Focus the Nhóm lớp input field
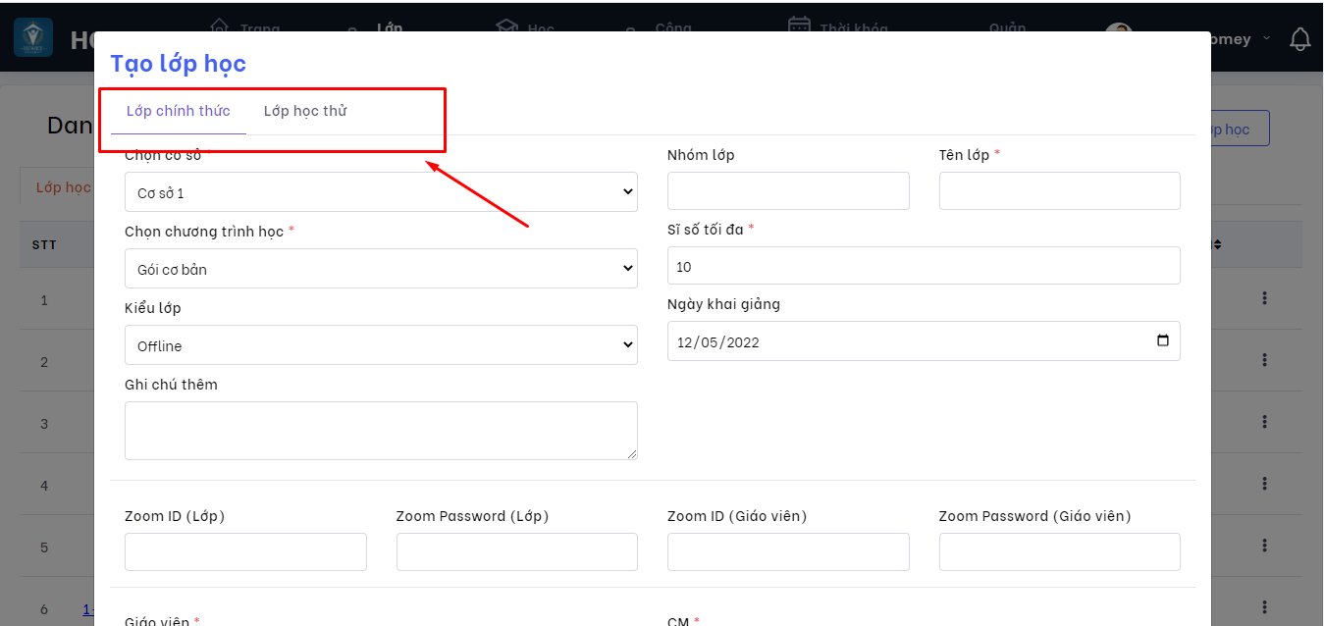The height and width of the screenshot is (626, 1324). pyautogui.click(x=788, y=191)
